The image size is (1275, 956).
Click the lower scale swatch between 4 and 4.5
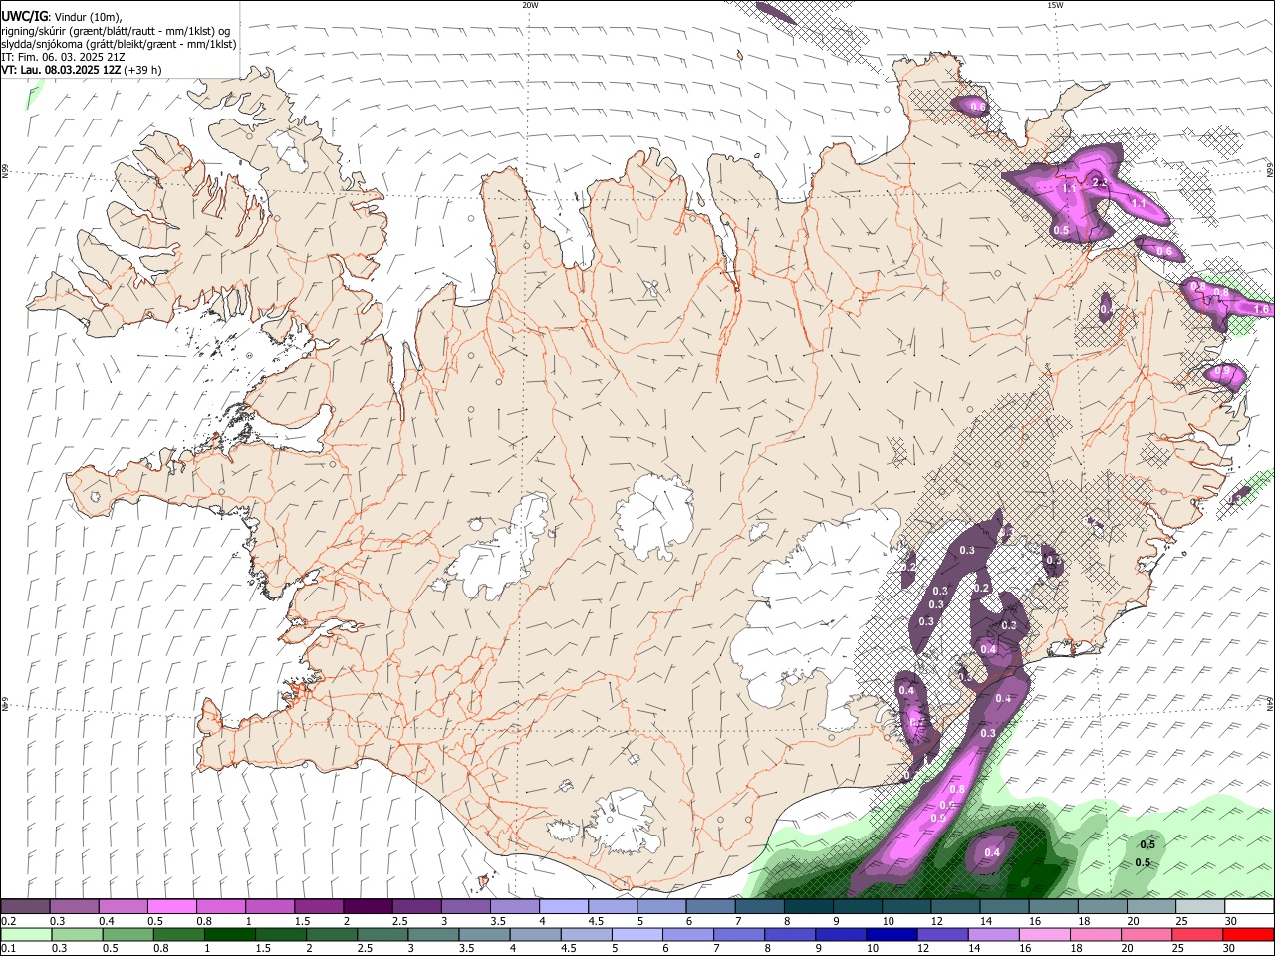point(534,934)
